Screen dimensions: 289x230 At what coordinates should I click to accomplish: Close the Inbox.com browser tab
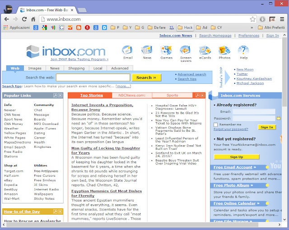point(72,10)
